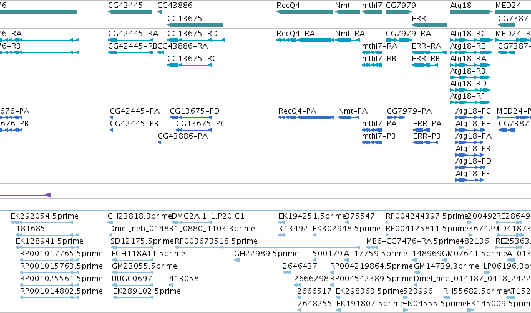
Task: Click the CG13675-RC transcript glyph
Action: click(x=189, y=65)
